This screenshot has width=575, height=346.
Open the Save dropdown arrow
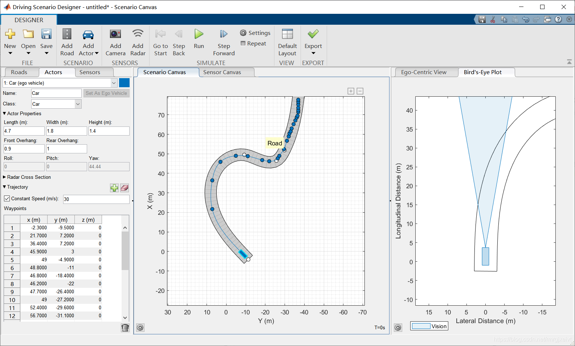pos(46,53)
